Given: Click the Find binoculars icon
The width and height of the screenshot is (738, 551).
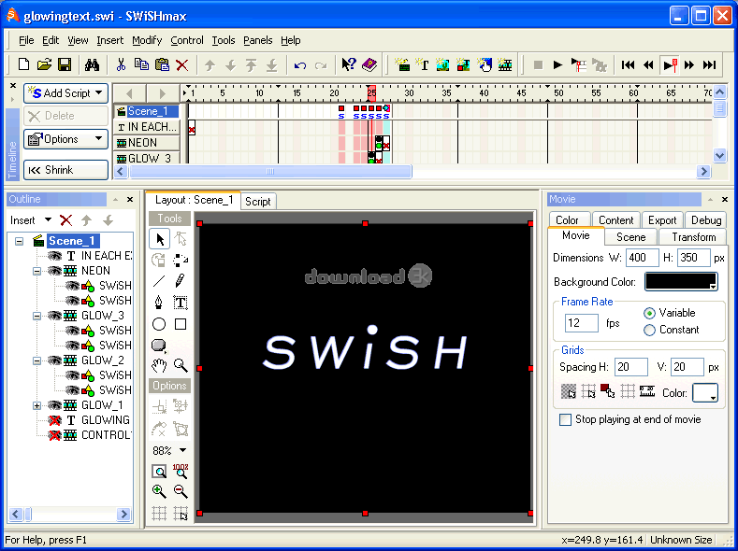Looking at the screenshot, I should [92, 64].
